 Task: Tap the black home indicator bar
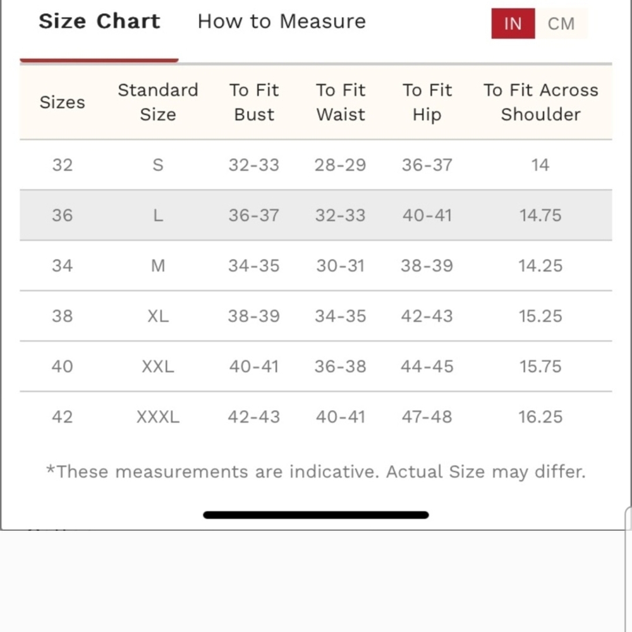316,514
